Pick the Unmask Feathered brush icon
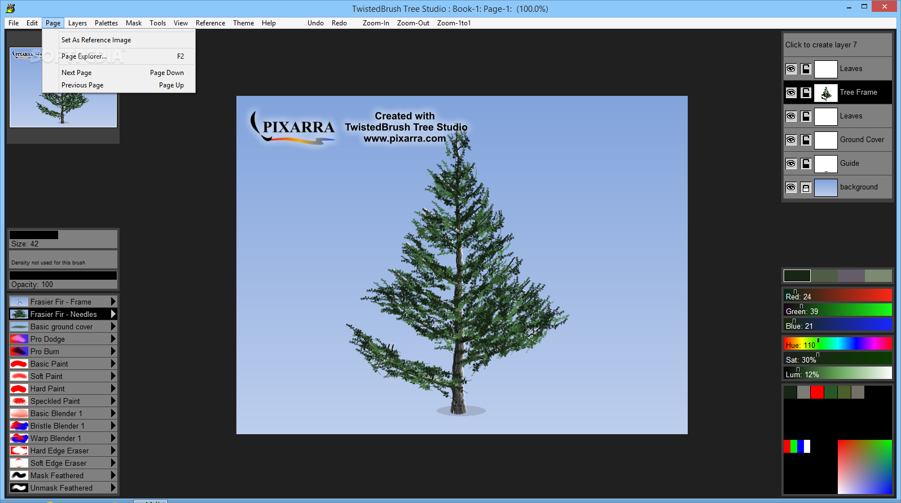901x503 pixels. click(19, 488)
